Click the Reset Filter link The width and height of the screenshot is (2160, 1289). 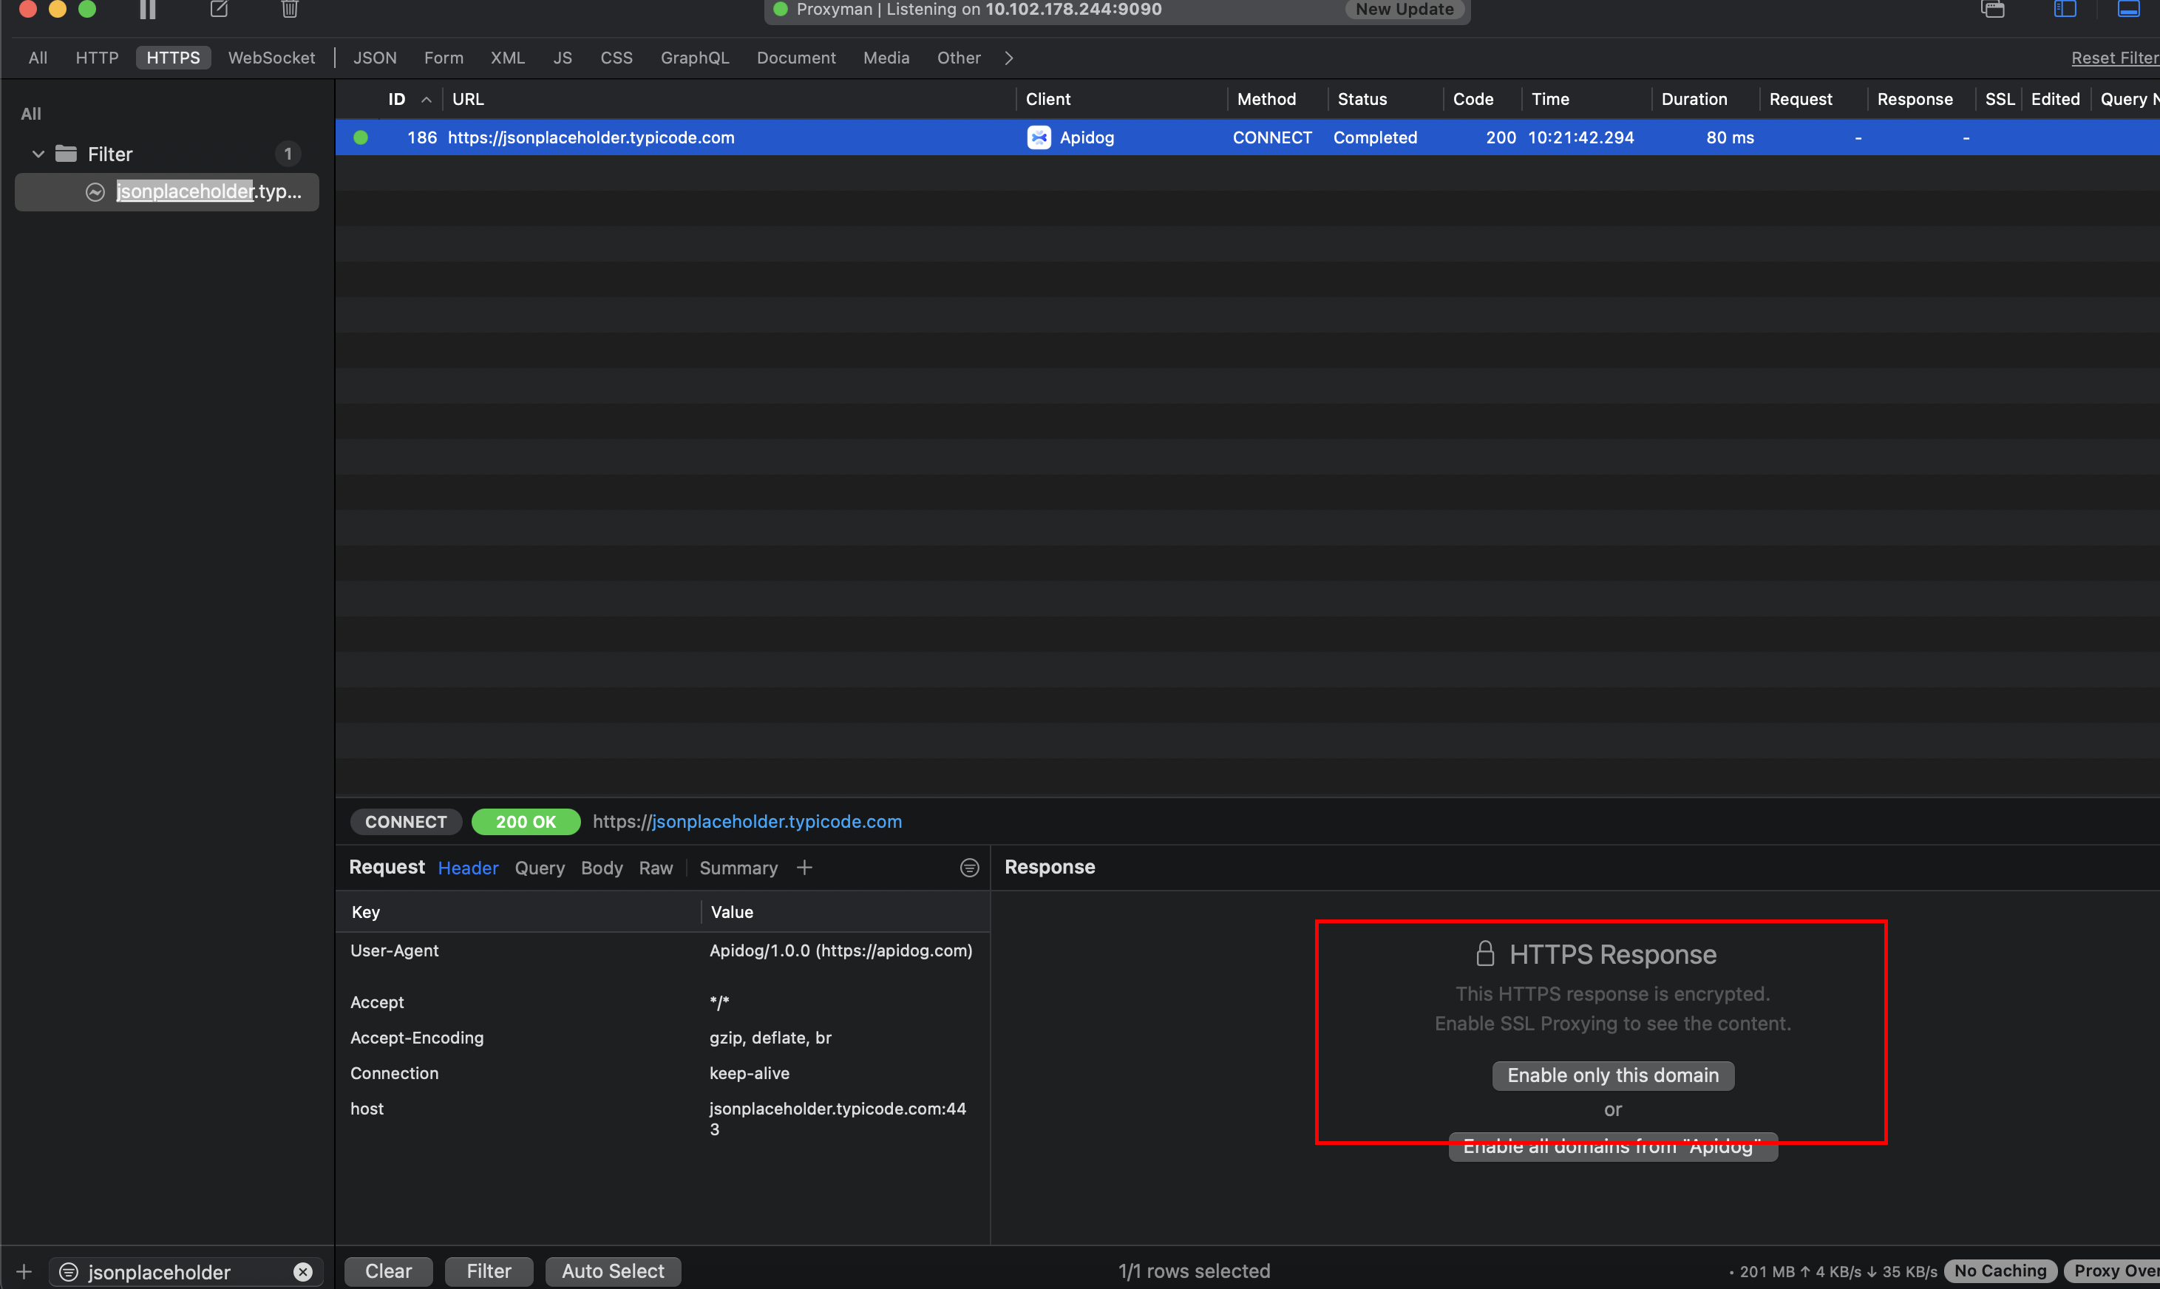click(2113, 58)
